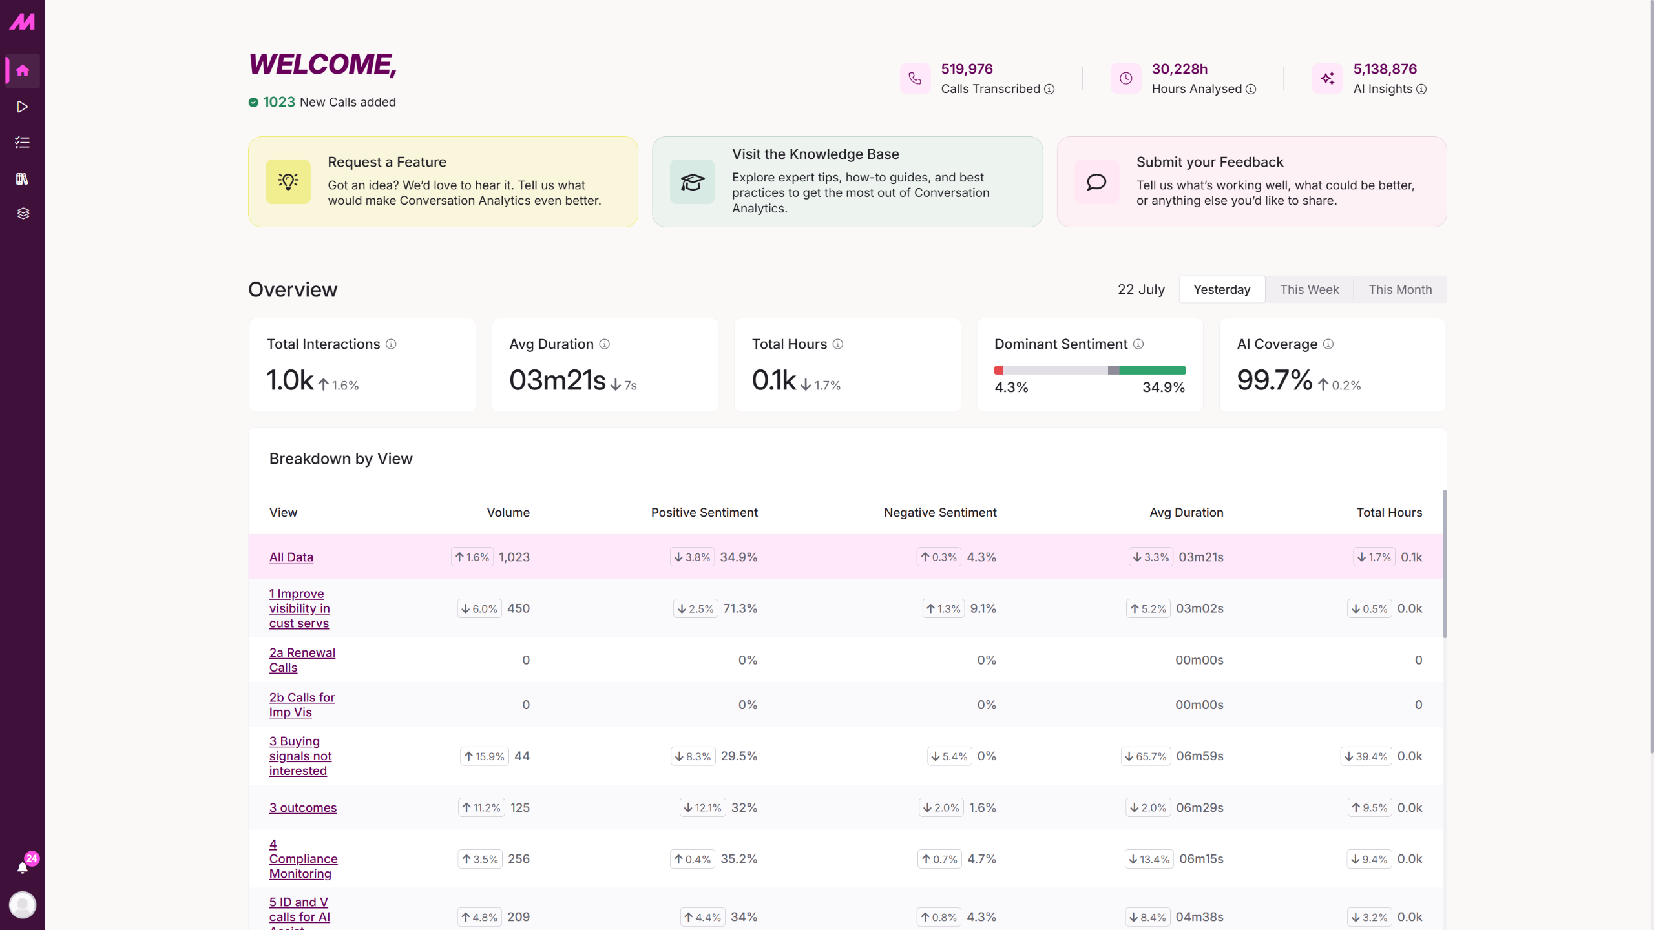Image resolution: width=1654 pixels, height=930 pixels.
Task: Open the Visit the Knowledge Base card
Action: pos(847,181)
